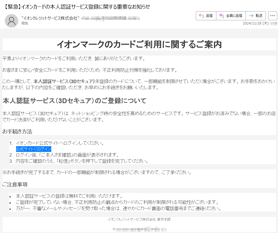The width and height of the screenshot is (278, 233).
Task: Click the footer イオンクレジットサービス株式会社 東京本部
Action: [139, 219]
